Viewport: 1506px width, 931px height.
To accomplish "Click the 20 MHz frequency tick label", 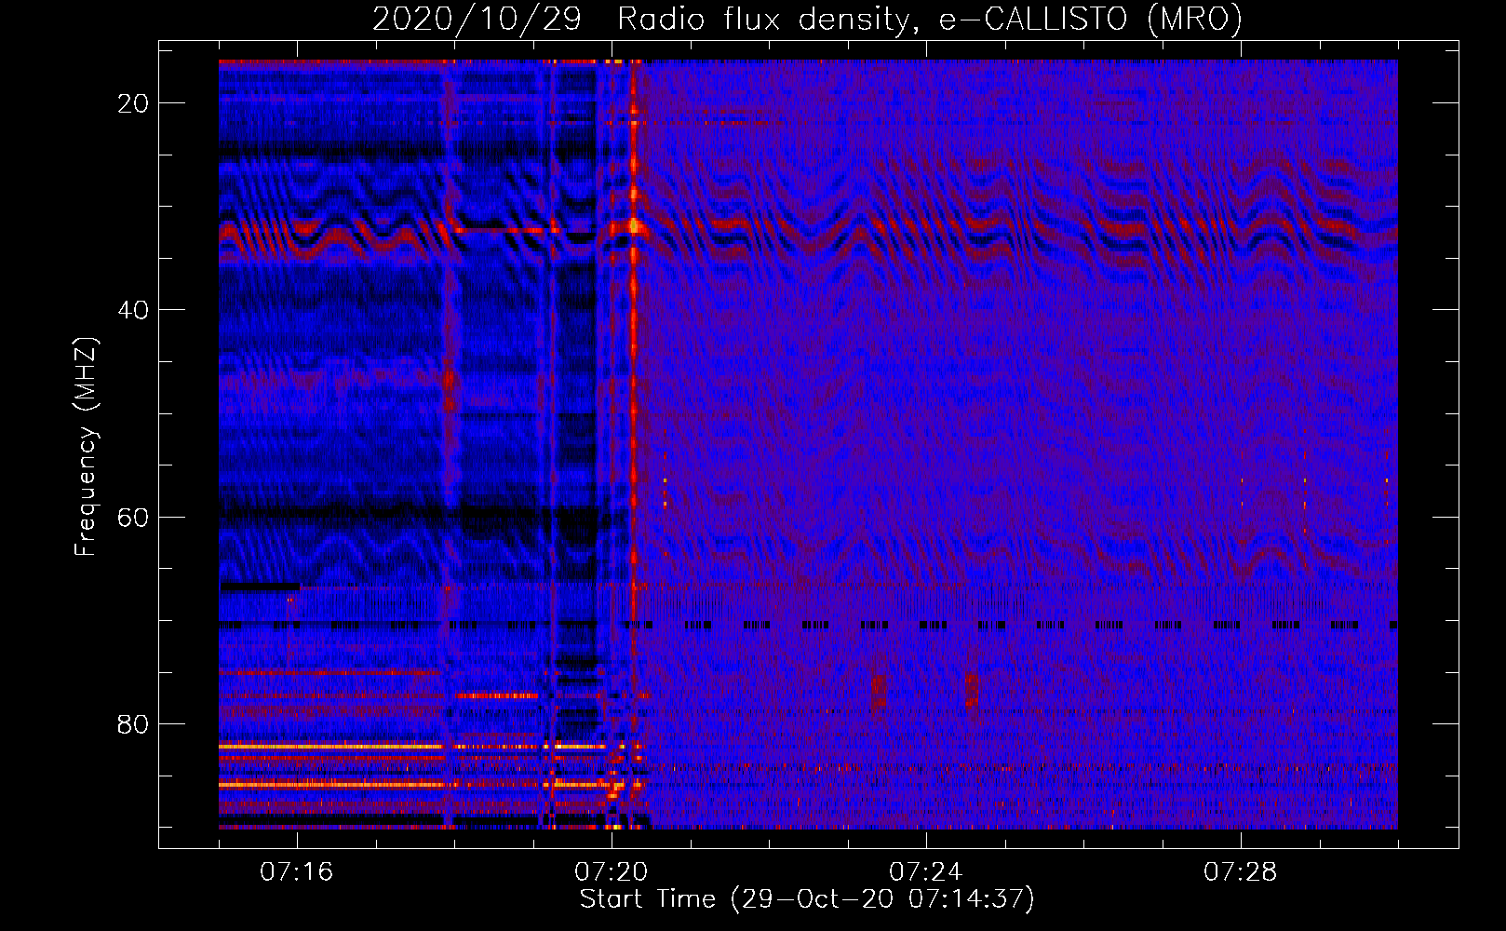I will pyautogui.click(x=133, y=103).
